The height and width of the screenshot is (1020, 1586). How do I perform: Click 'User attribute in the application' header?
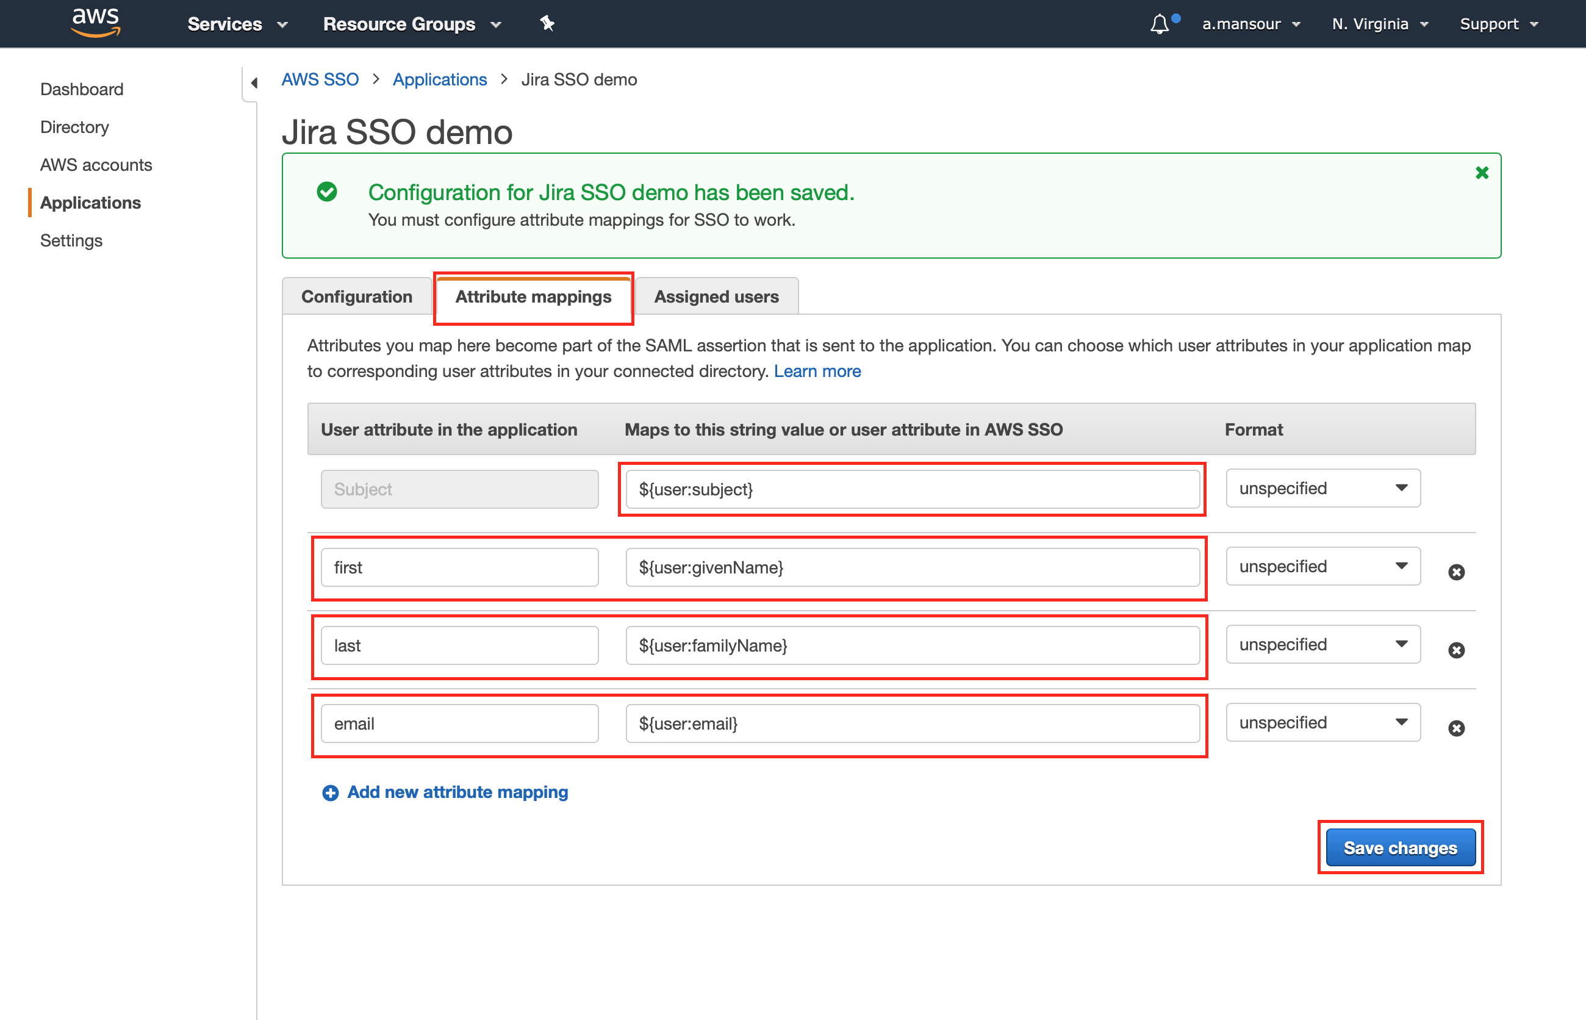point(449,430)
